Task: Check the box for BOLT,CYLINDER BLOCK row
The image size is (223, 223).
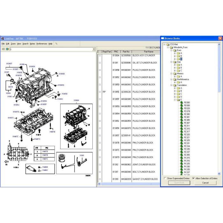Action: 100,172
